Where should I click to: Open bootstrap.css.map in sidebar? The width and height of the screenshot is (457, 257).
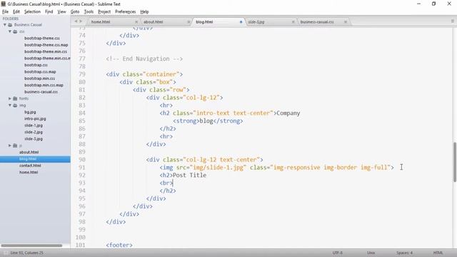coord(40,71)
